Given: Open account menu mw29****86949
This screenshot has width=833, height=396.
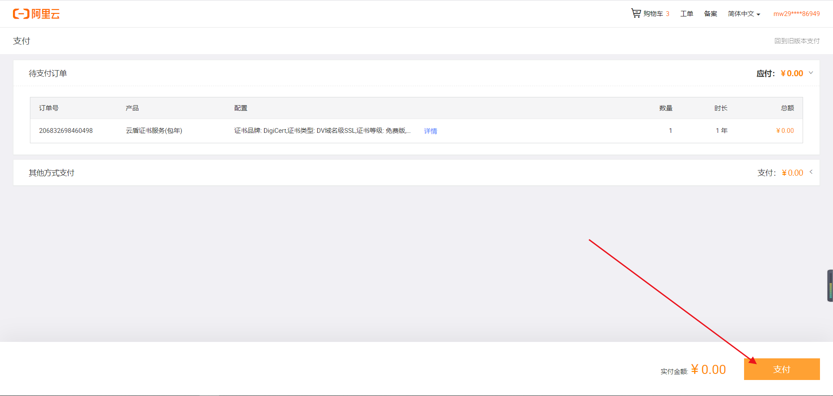Looking at the screenshot, I should (796, 14).
